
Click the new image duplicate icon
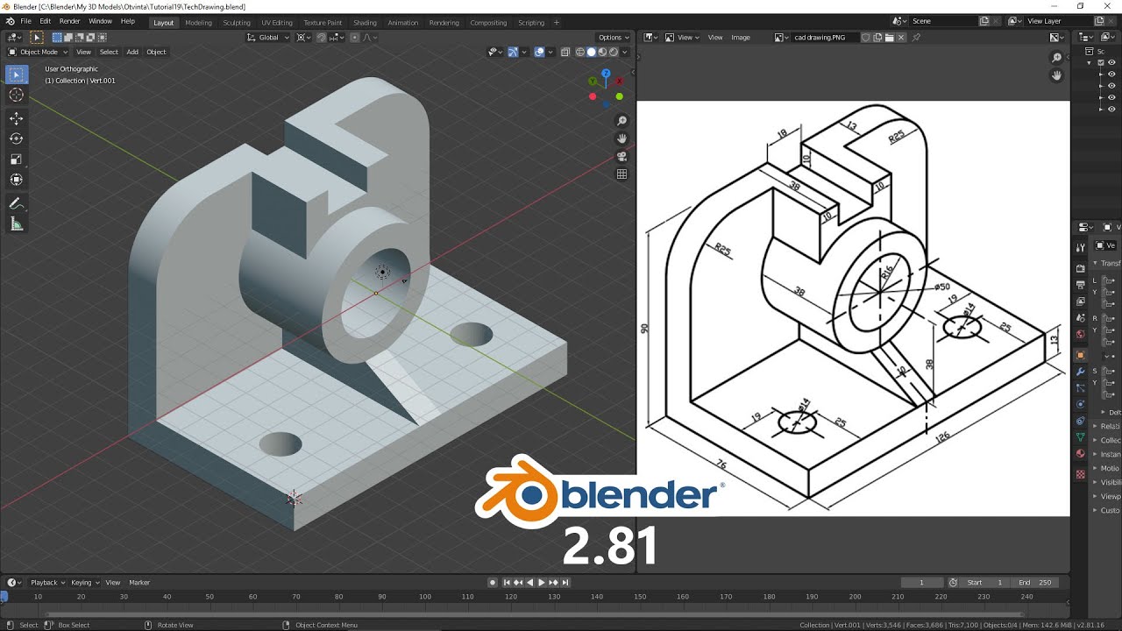(x=878, y=38)
